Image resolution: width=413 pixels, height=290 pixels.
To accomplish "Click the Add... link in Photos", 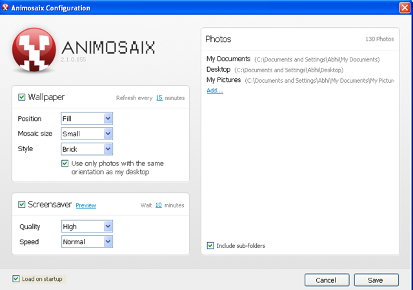I will (215, 90).
